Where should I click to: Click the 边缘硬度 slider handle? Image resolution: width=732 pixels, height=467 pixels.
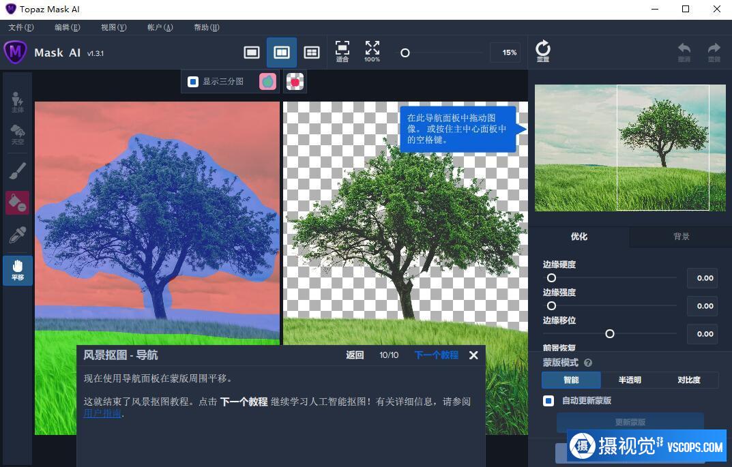(551, 277)
